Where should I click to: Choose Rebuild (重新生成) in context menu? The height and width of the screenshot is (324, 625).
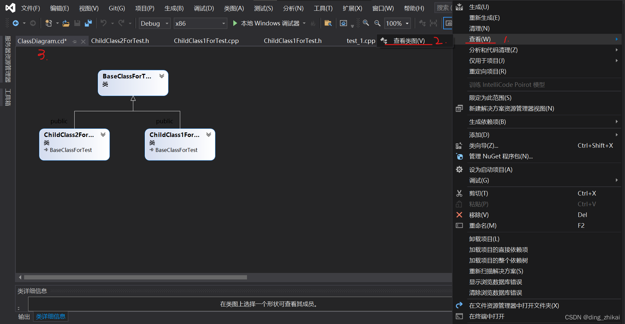click(x=484, y=18)
